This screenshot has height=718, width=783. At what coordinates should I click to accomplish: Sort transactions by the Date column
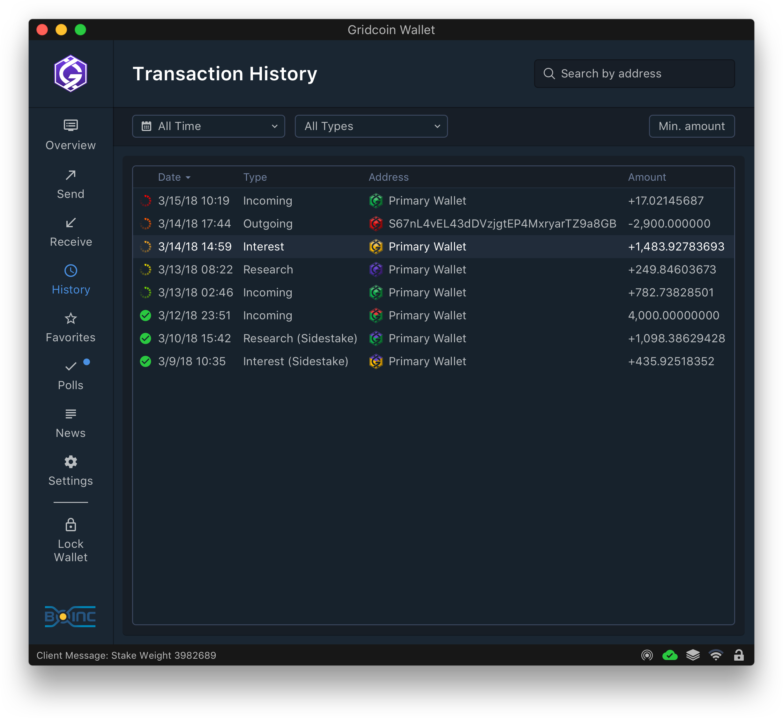[x=174, y=177]
